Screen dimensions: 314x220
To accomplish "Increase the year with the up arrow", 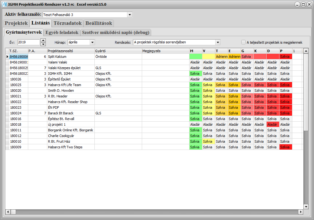I will [x=43, y=40].
